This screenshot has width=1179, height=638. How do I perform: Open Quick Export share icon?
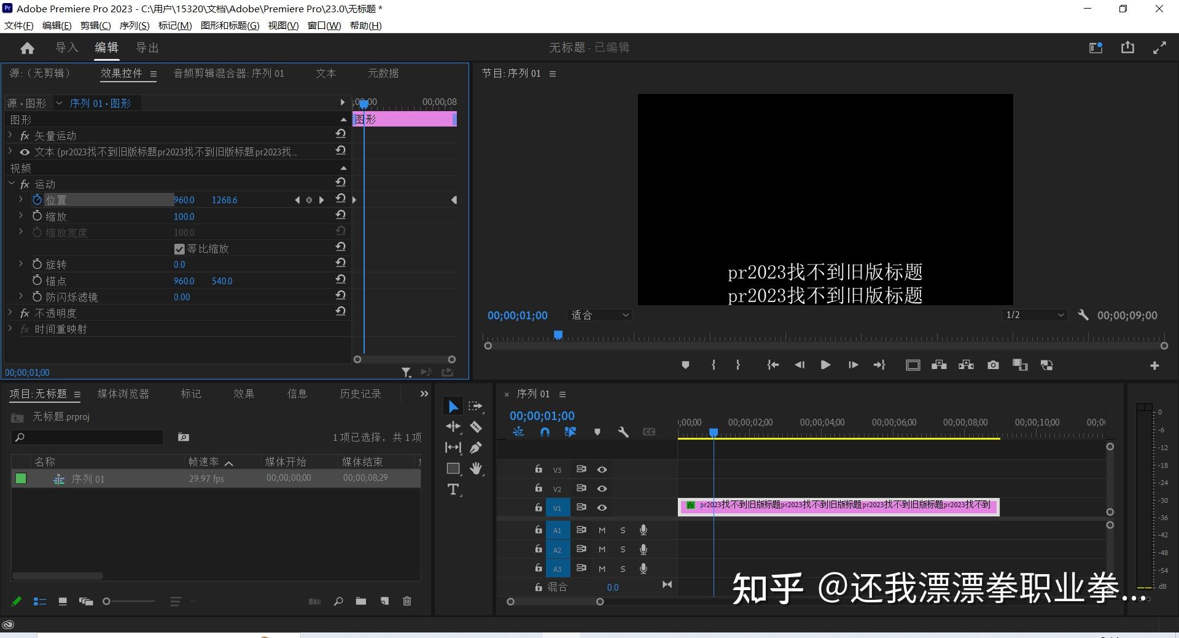pos(1127,47)
